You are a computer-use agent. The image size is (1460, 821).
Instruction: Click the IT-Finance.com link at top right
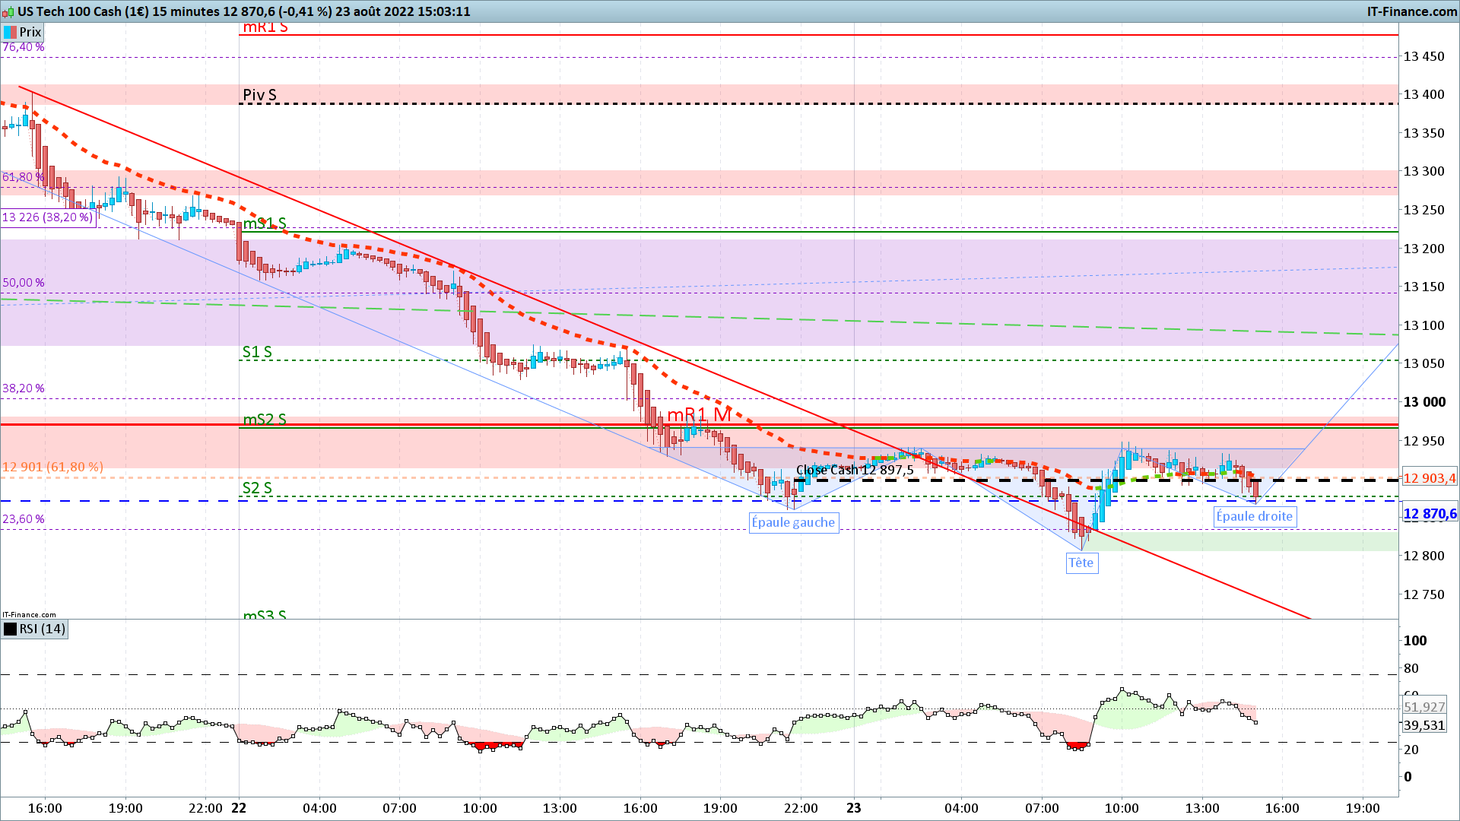(1411, 11)
